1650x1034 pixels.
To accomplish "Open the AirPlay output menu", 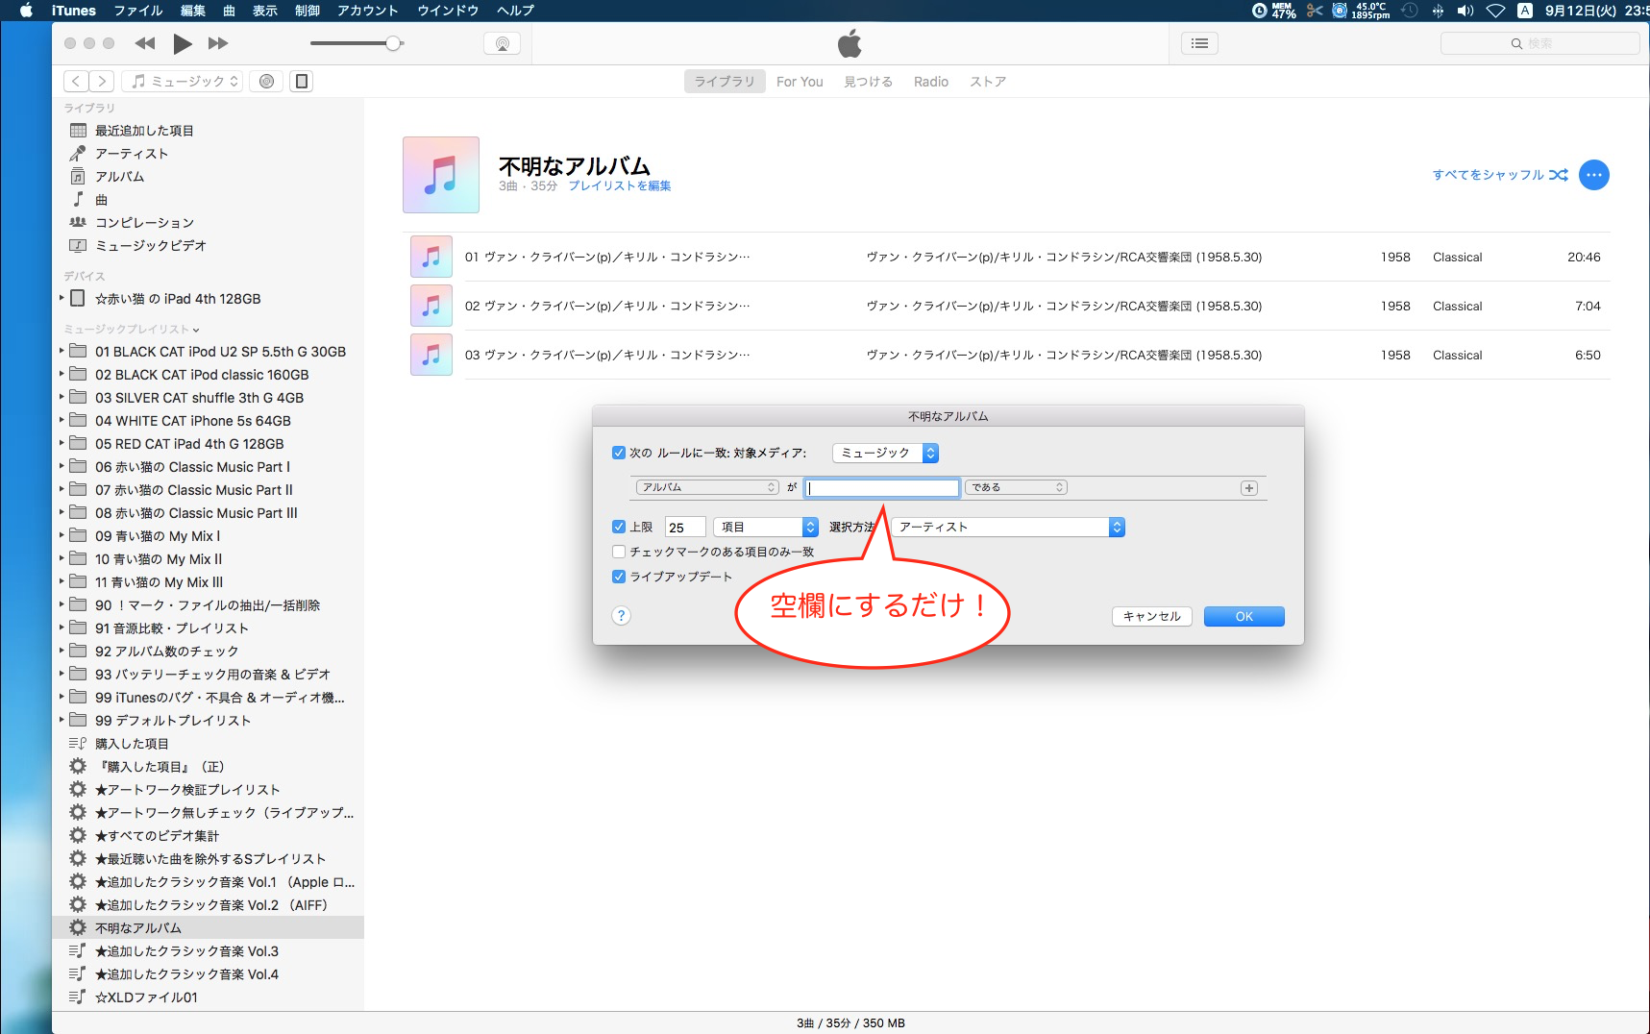I will click(x=502, y=43).
